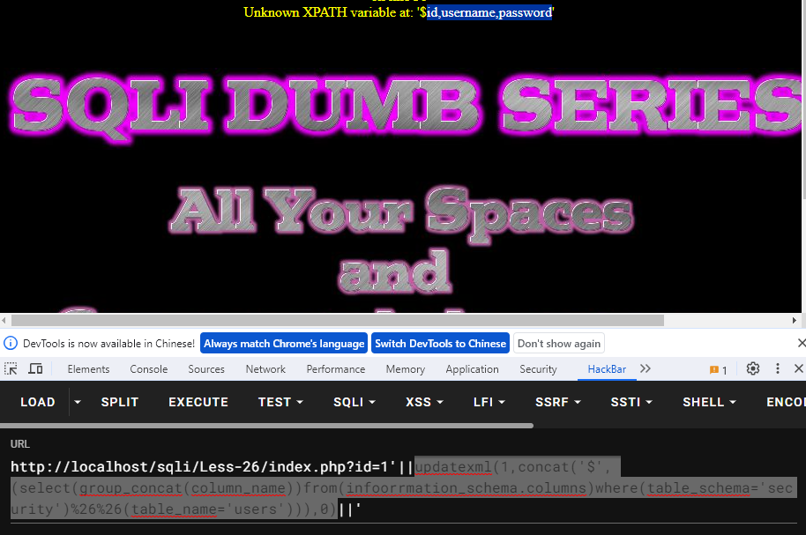The image size is (806, 535).
Task: Click Always match Chrome's language button
Action: 284,344
